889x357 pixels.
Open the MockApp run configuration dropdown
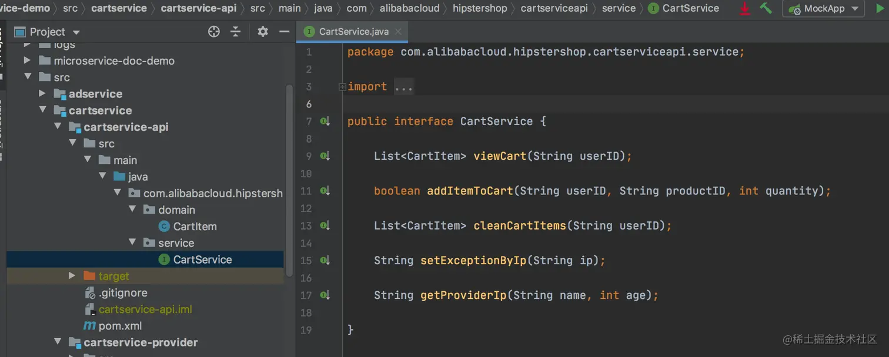(x=823, y=9)
